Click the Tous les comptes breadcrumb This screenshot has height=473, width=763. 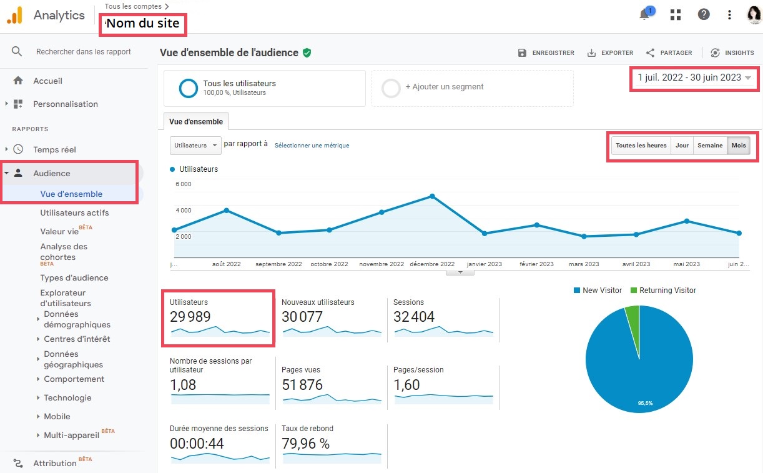132,5
